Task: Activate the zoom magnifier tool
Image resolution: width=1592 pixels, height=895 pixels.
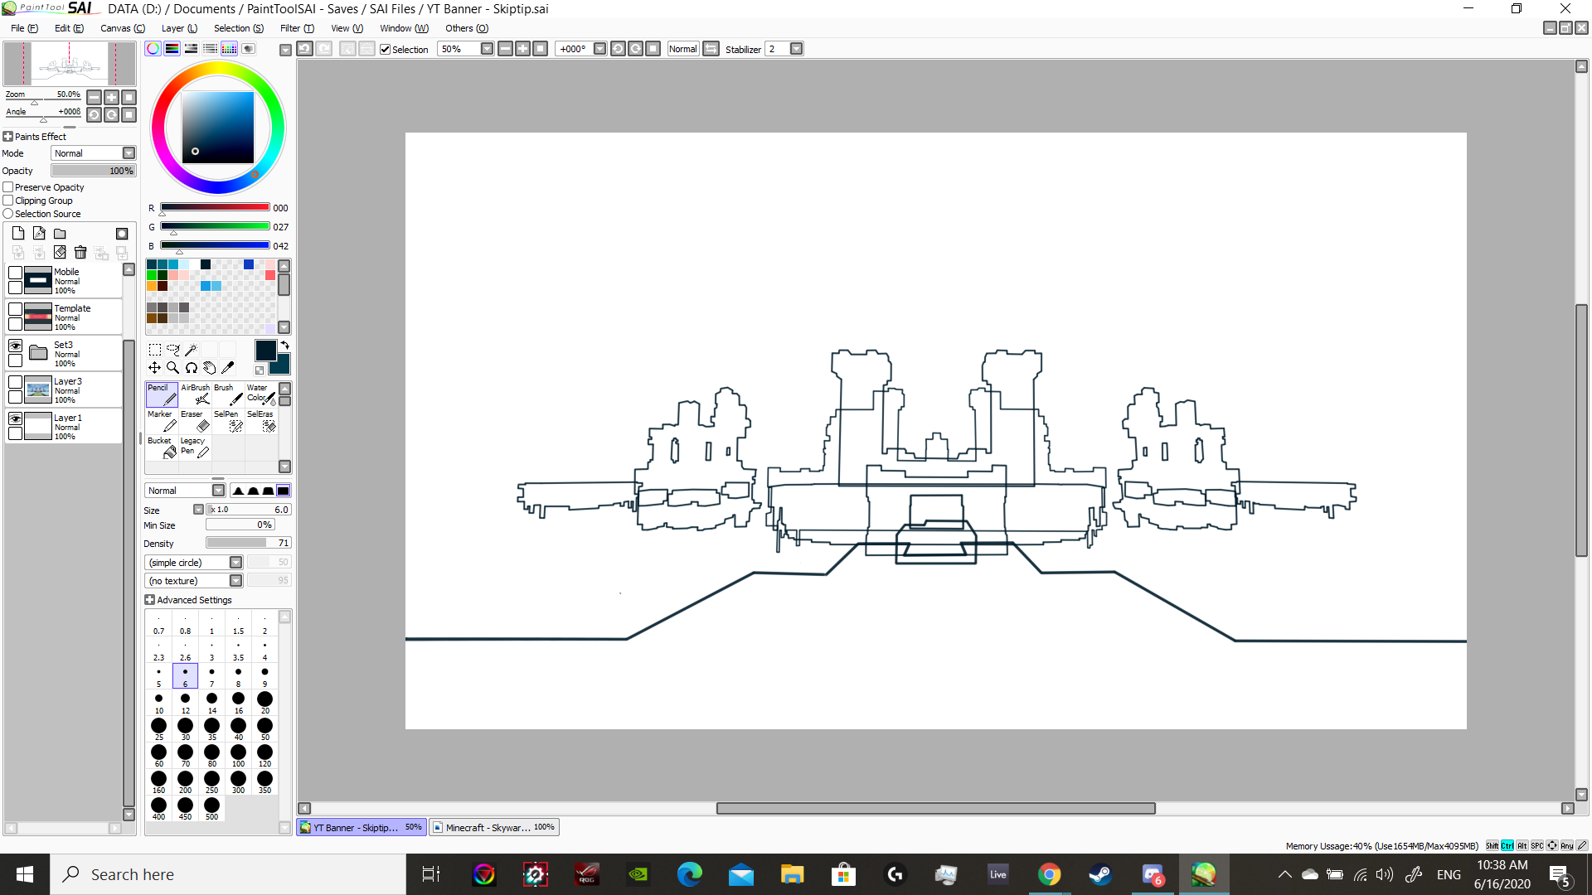Action: (x=173, y=368)
